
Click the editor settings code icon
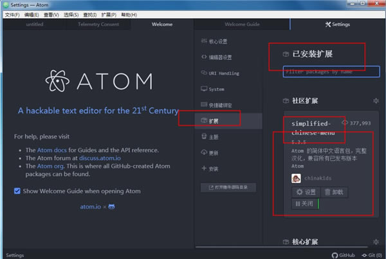pos(204,57)
